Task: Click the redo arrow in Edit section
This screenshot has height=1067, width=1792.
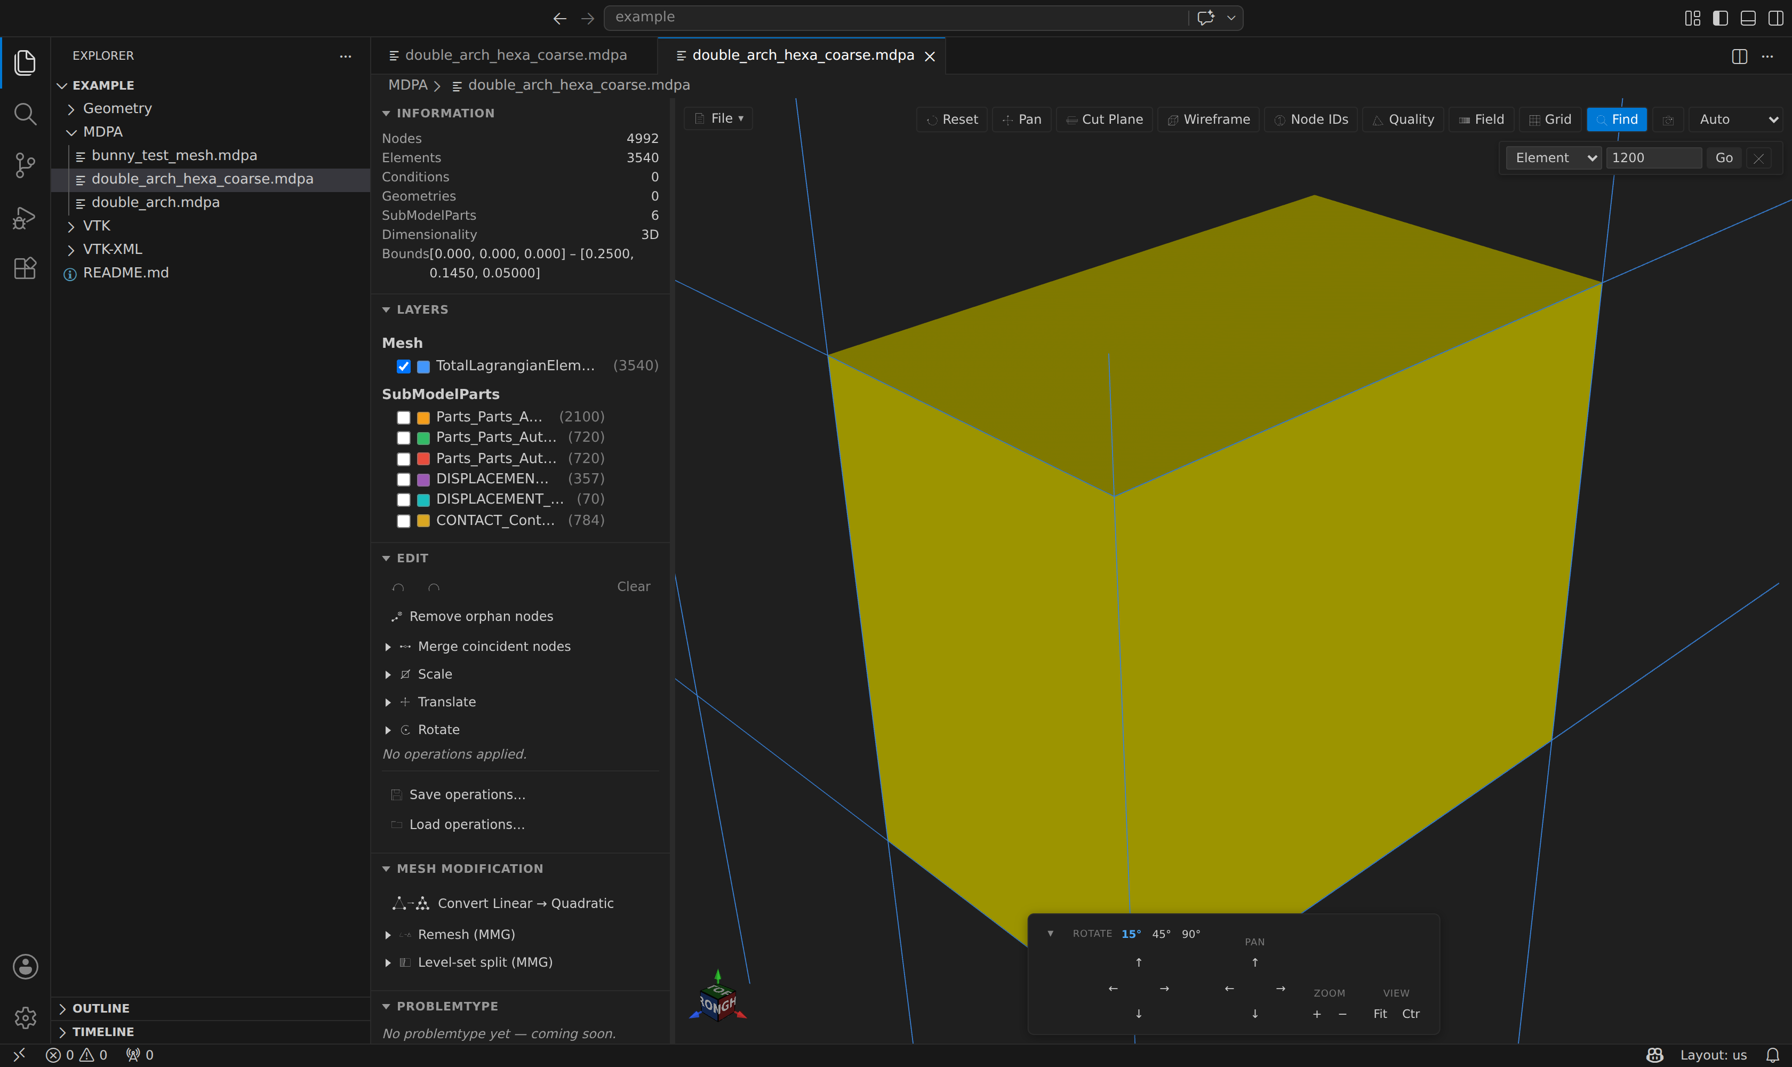Action: tap(434, 587)
